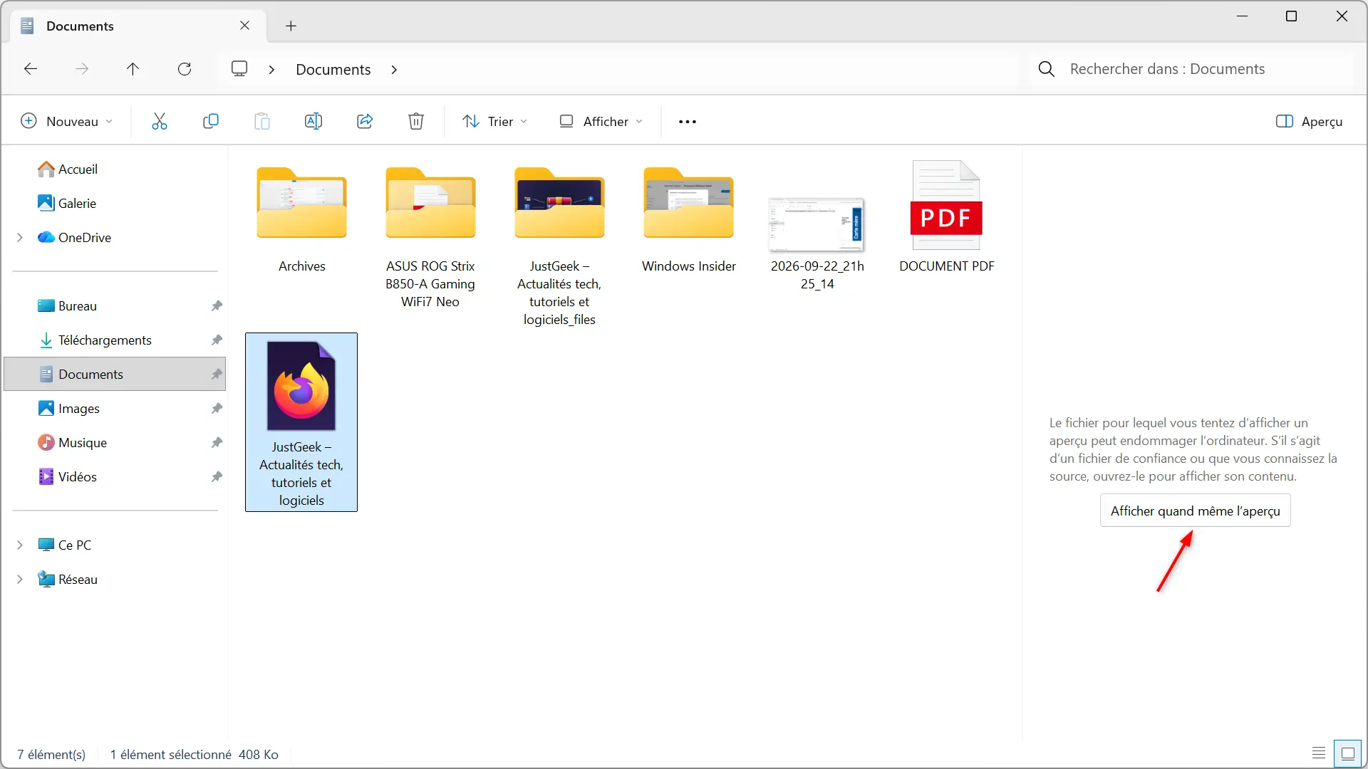Open the Nouveau dropdown menu
Image resolution: width=1368 pixels, height=769 pixels.
[67, 122]
